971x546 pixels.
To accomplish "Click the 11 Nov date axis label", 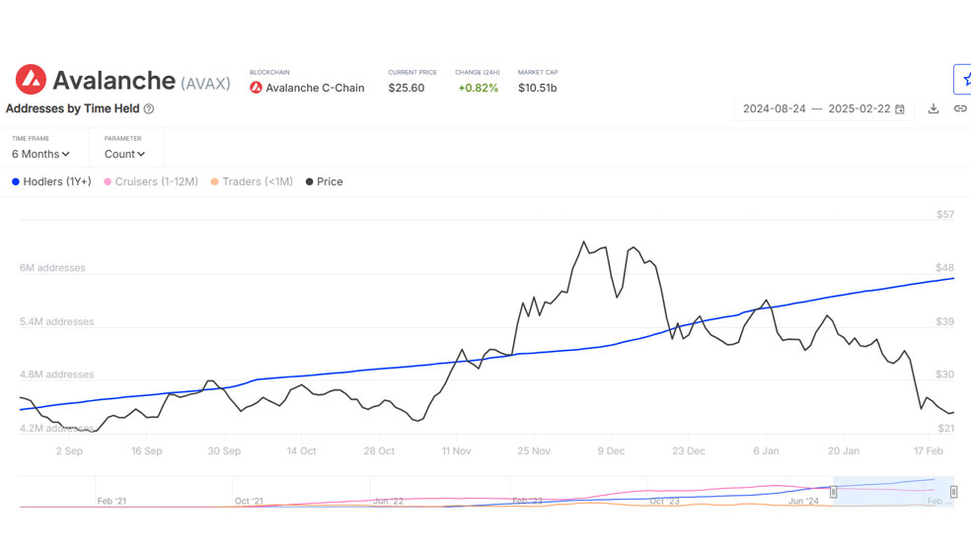I will click(x=457, y=451).
